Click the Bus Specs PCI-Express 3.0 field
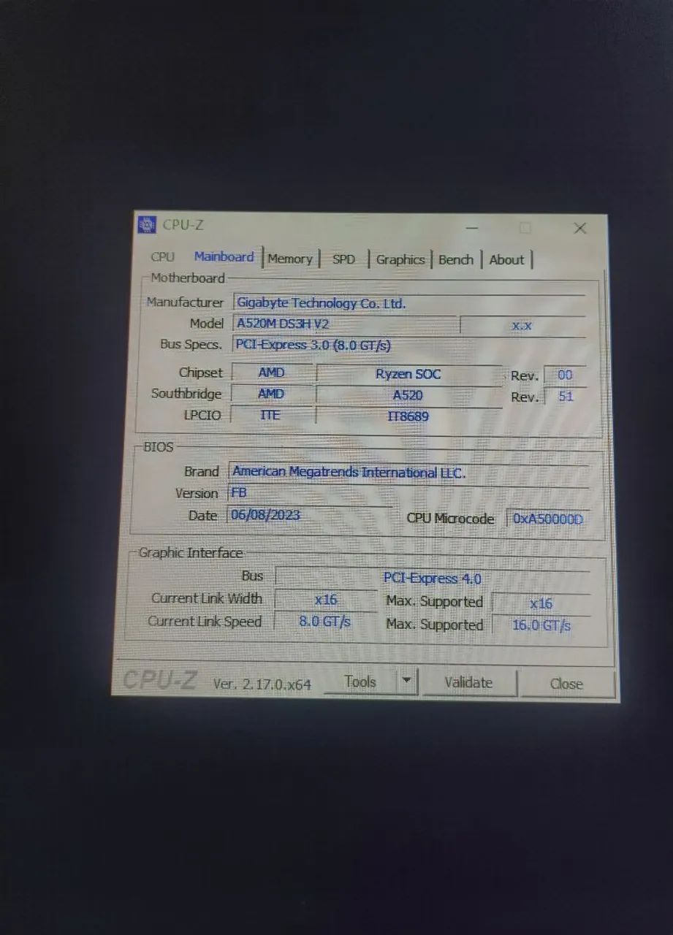 click(313, 344)
